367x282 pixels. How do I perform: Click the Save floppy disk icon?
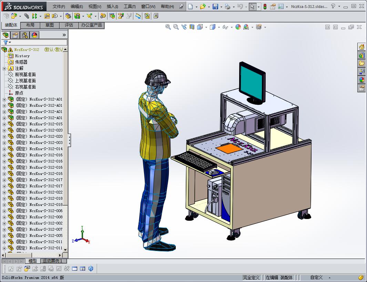point(215,7)
